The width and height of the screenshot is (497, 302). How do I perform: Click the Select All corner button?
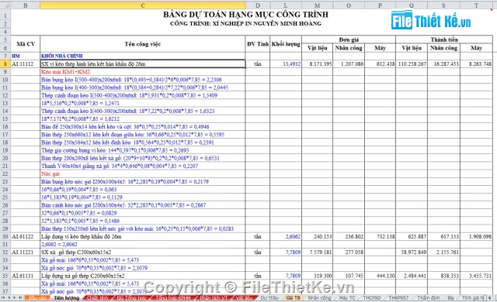pyautogui.click(x=5, y=5)
